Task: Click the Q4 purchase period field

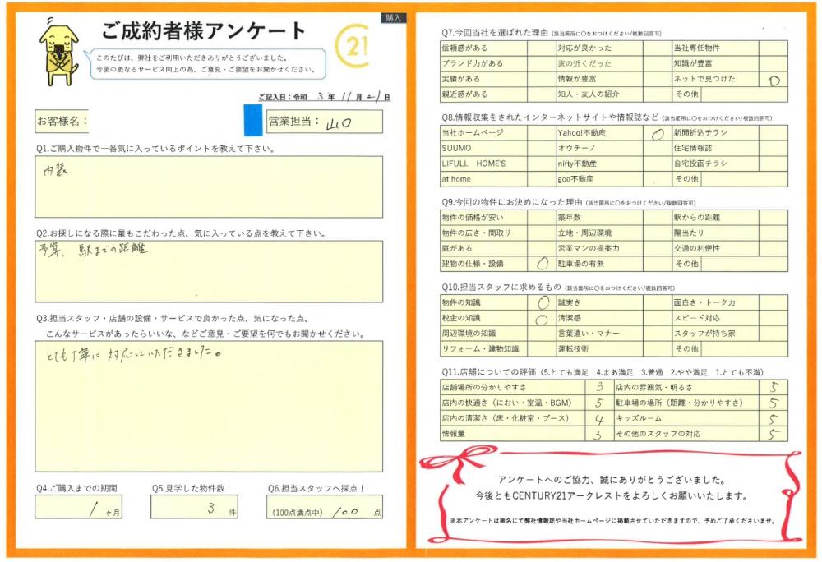Action: coord(78,507)
